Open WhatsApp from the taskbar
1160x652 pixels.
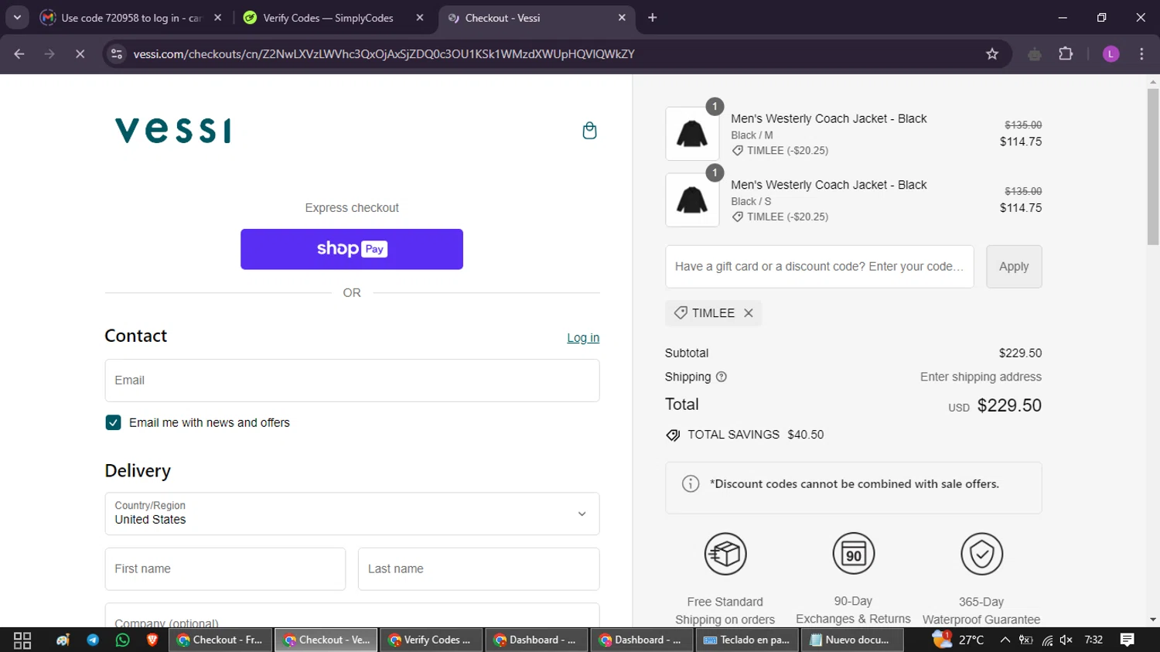click(x=122, y=640)
